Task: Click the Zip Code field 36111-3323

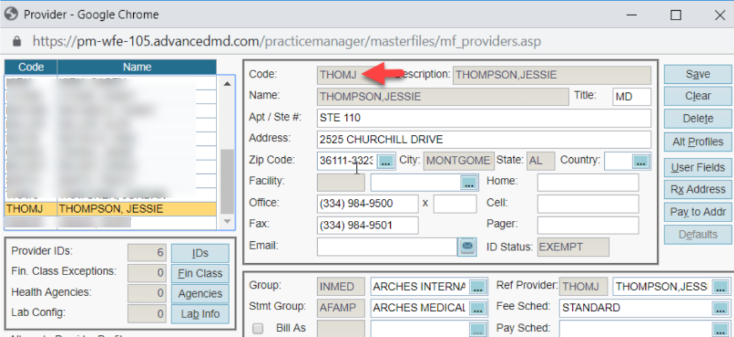Action: pyautogui.click(x=347, y=161)
